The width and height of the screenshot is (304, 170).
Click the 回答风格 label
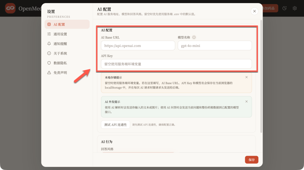pyautogui.click(x=107, y=149)
